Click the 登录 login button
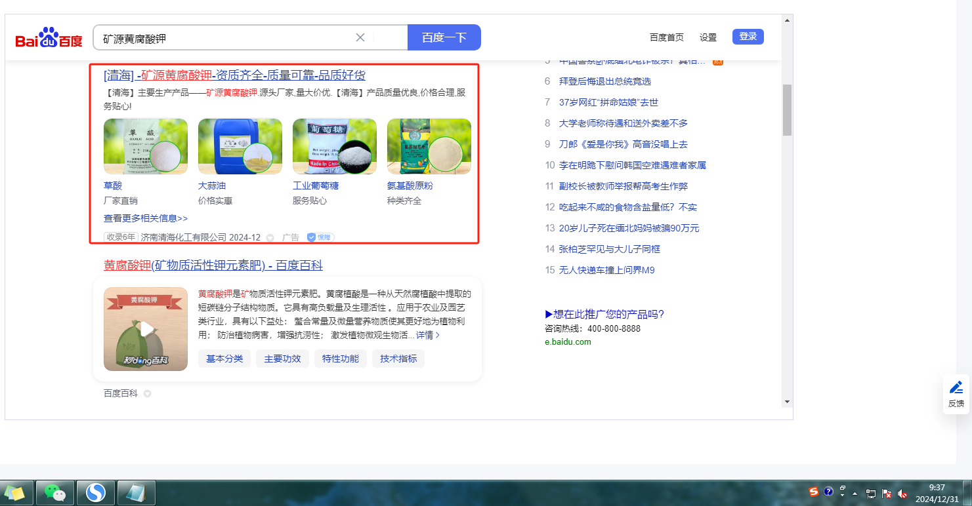This screenshot has width=972, height=506. [748, 37]
